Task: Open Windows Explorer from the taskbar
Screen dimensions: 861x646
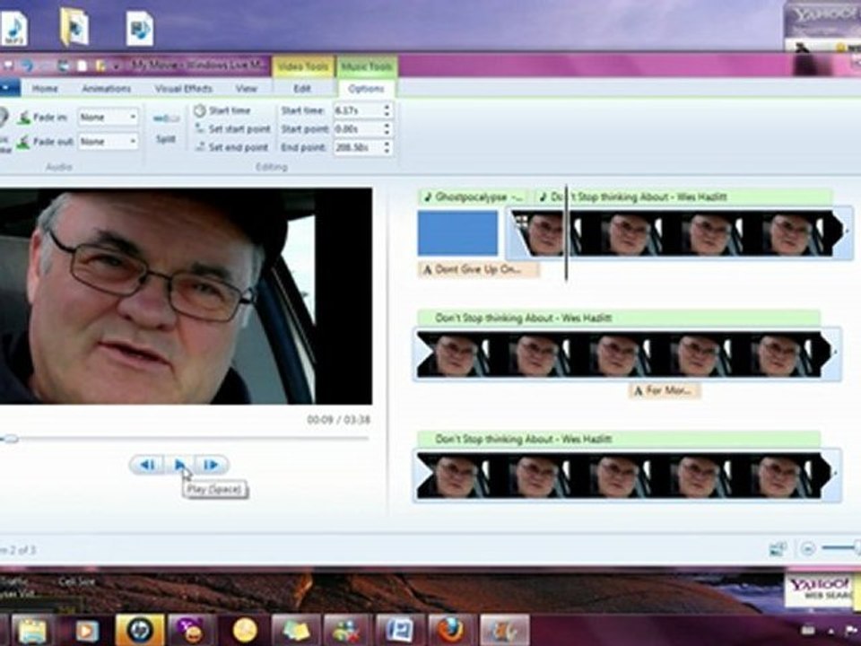Action: (x=32, y=631)
